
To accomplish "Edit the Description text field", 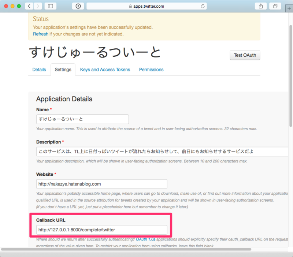I will pos(162,152).
